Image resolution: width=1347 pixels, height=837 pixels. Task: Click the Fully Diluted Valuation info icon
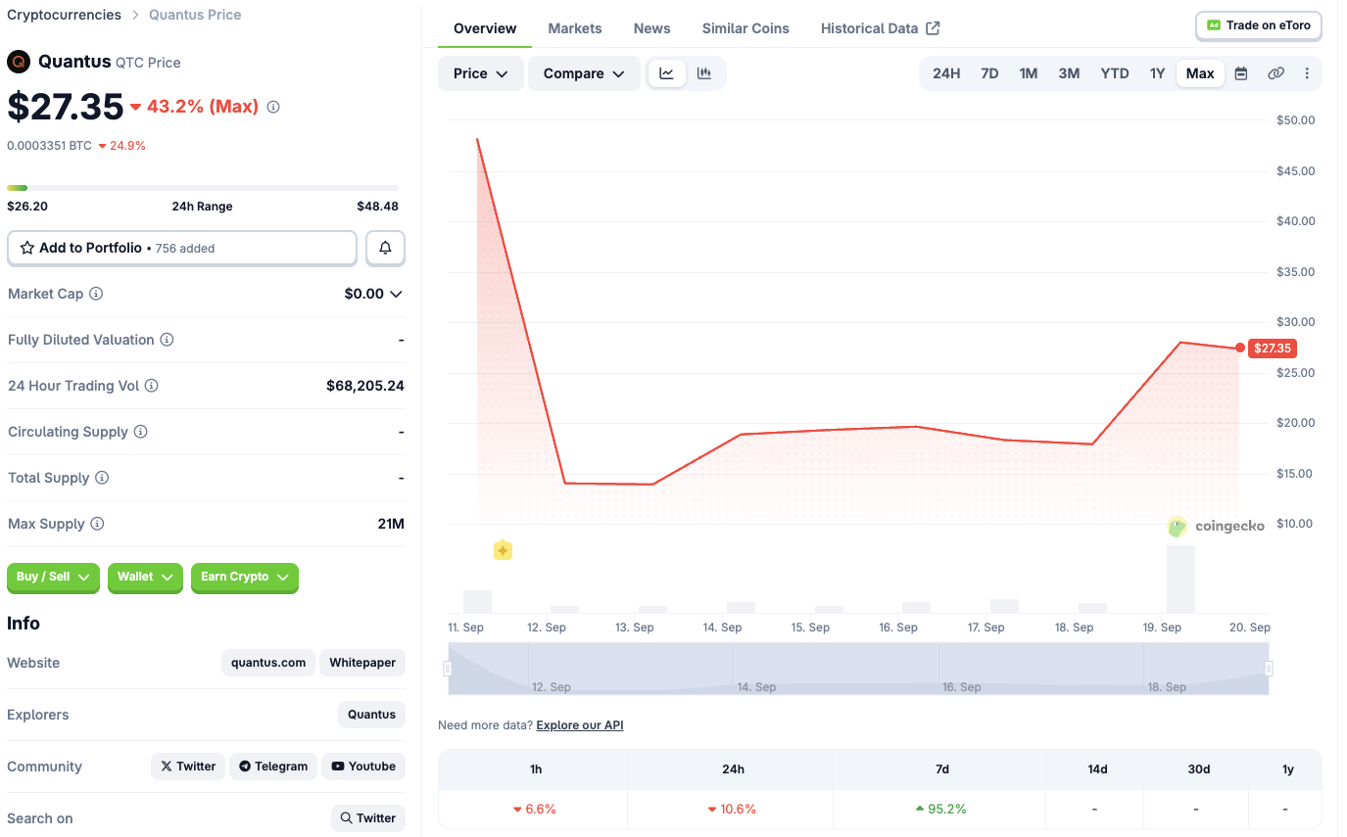[167, 340]
